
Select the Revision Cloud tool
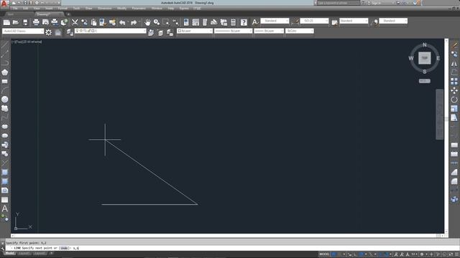[x=5, y=108]
